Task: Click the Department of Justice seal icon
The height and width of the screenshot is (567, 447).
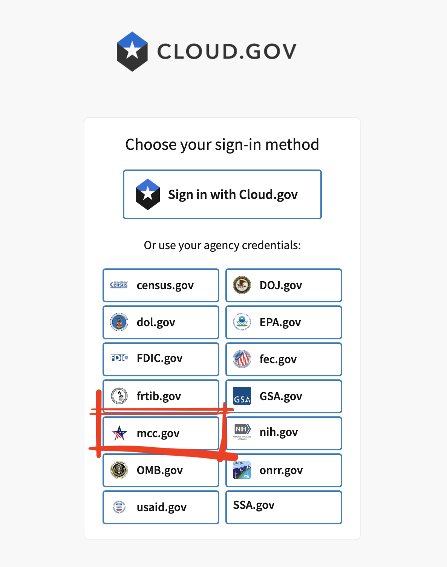Action: coord(242,285)
